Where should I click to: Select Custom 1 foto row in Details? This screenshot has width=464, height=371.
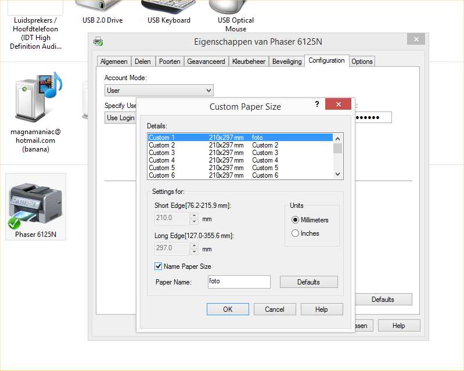coord(240,138)
